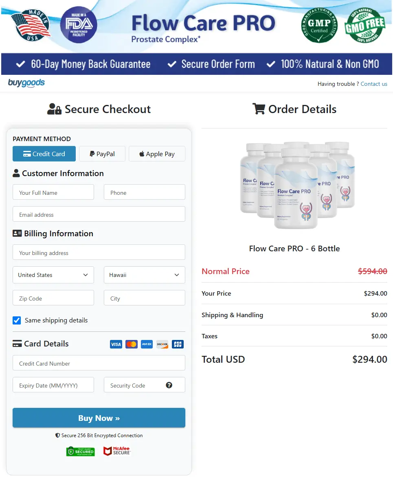The height and width of the screenshot is (477, 393).
Task: Choose the Credit Card payment option
Action: click(44, 154)
